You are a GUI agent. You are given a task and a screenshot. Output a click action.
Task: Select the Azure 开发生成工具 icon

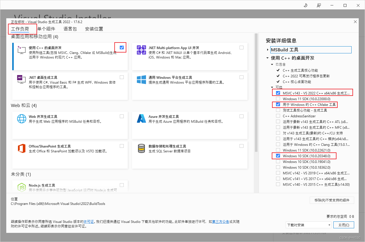point(141,118)
